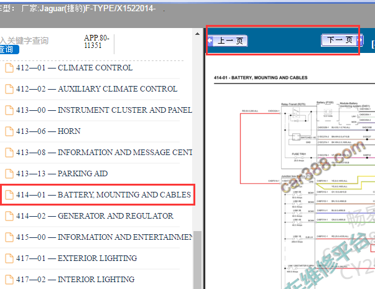Go to previous page with 上一页 button

coord(228,41)
